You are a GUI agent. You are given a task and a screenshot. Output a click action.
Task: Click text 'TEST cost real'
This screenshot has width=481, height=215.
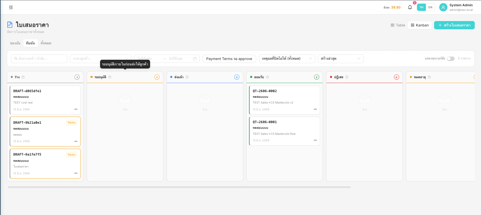coord(23,103)
